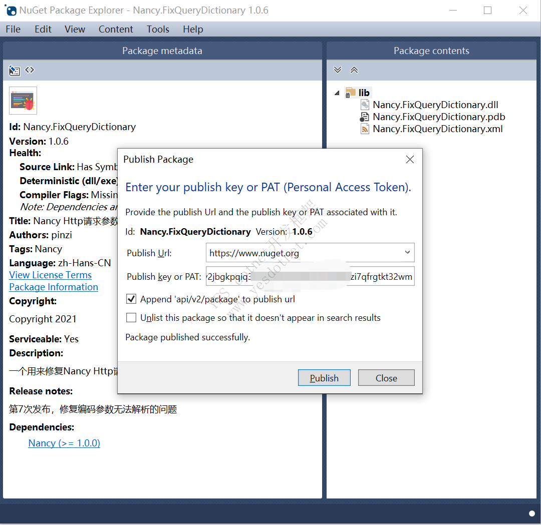
Task: Click the 'Version: 1.0.6' metadata line
Action: 39,141
